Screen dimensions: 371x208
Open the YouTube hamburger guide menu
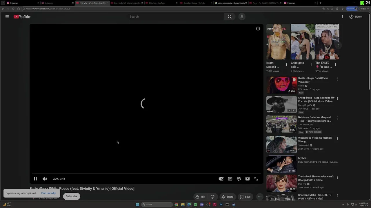point(7,17)
